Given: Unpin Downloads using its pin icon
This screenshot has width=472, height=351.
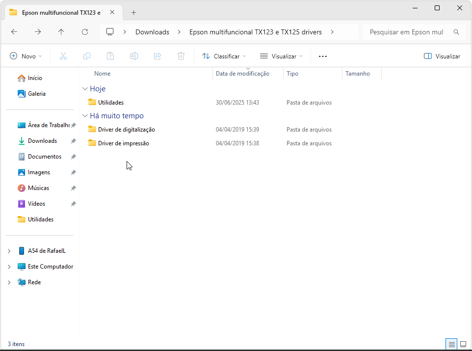Looking at the screenshot, I should [x=73, y=141].
